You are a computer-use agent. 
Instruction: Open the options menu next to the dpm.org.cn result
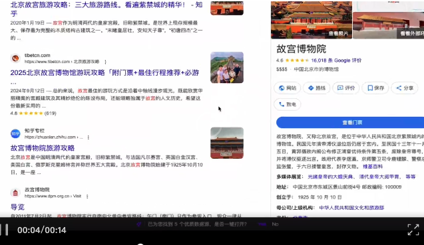pos(87,197)
